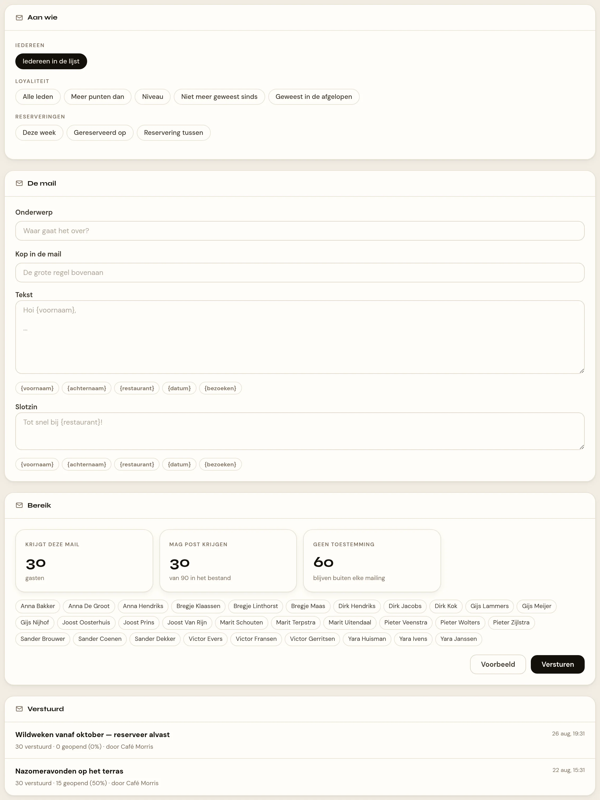The image size is (600, 800).
Task: Insert {restaurant} token under the Tekst field
Action: 137,388
